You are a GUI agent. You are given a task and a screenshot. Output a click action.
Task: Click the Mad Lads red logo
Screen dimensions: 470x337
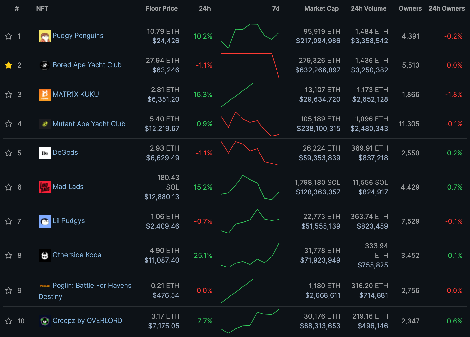(45, 187)
